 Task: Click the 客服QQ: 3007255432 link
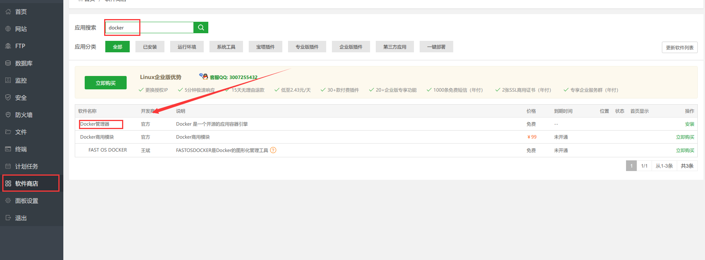pyautogui.click(x=233, y=77)
